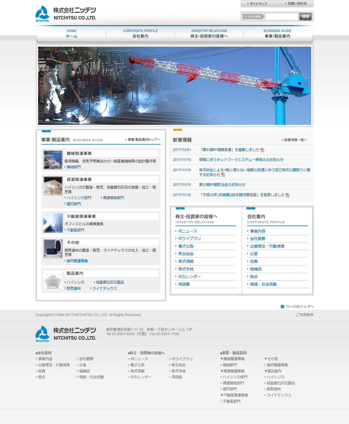
Task: Open 資源開発部門 link in business guide
Action: (x=113, y=198)
